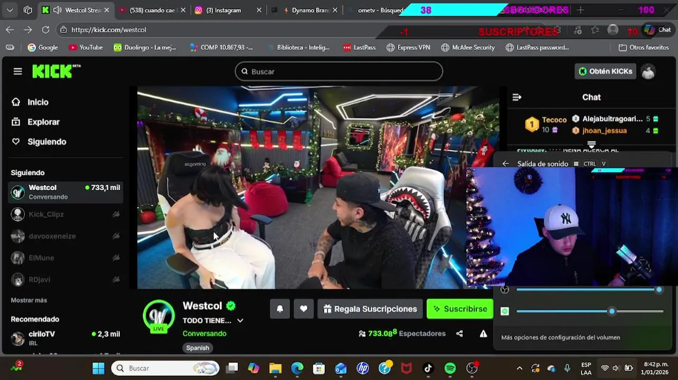Open the user profile avatar menu
Image resolution: width=678 pixels, height=380 pixels.
tap(648, 71)
